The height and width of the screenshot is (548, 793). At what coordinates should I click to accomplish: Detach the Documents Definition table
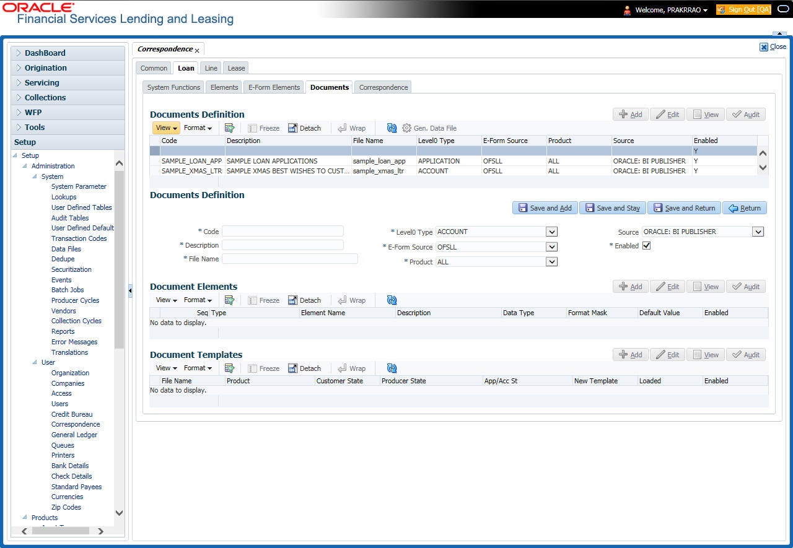[304, 128]
